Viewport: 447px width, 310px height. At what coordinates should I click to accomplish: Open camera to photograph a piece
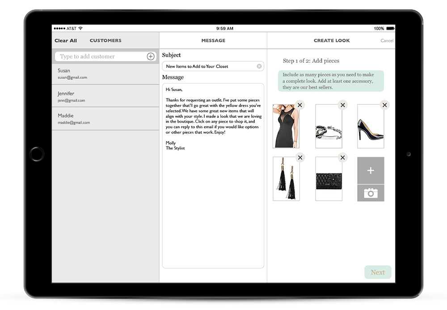tap(371, 193)
